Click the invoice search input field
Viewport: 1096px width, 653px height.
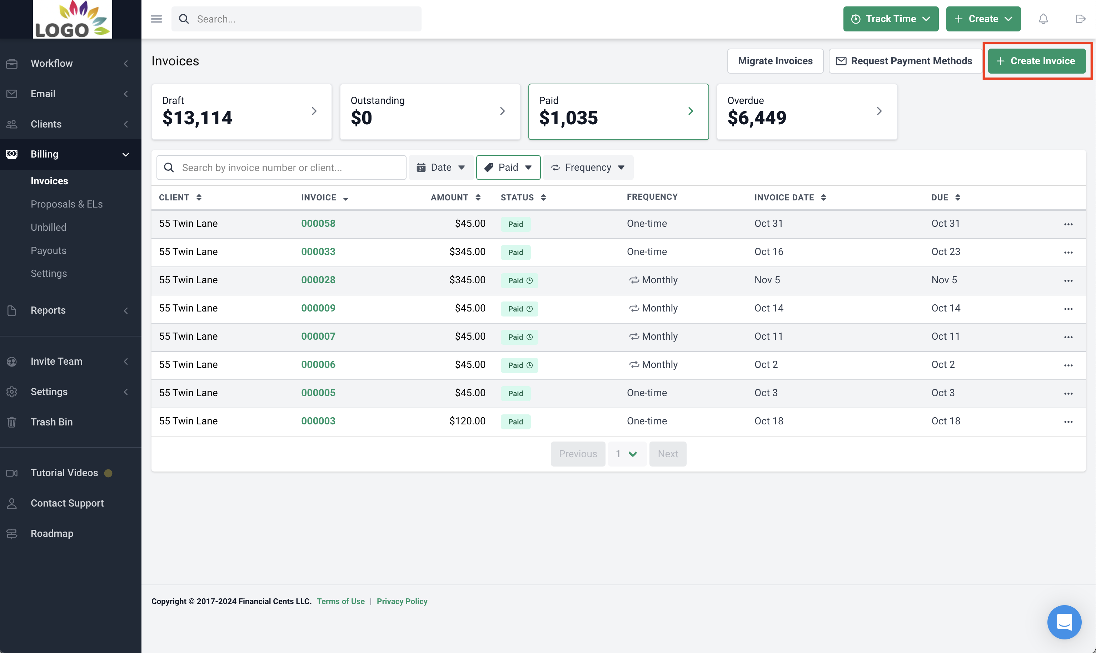click(282, 167)
